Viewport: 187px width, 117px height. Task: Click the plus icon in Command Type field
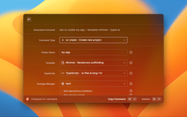[63, 40]
